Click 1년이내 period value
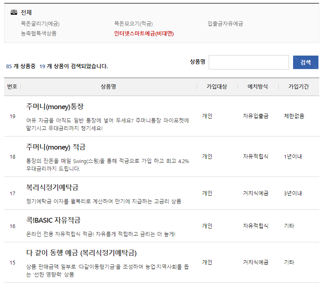325x284 pixels. tap(293, 157)
